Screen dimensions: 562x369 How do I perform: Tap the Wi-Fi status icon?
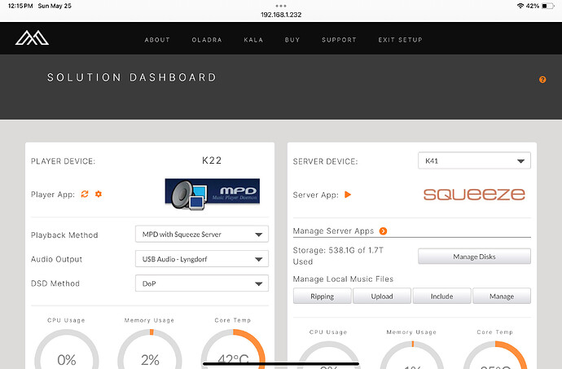coord(520,6)
